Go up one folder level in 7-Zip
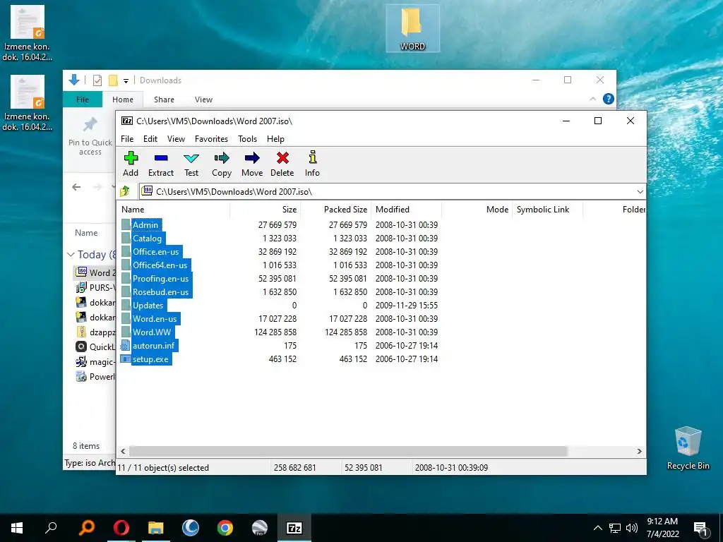Viewport: 723px width, 542px height. 125,191
